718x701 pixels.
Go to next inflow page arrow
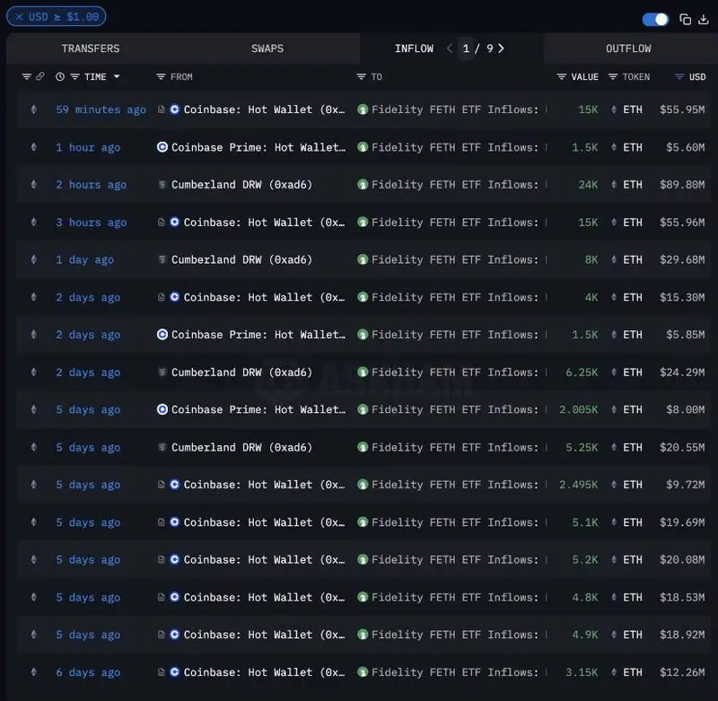click(502, 48)
